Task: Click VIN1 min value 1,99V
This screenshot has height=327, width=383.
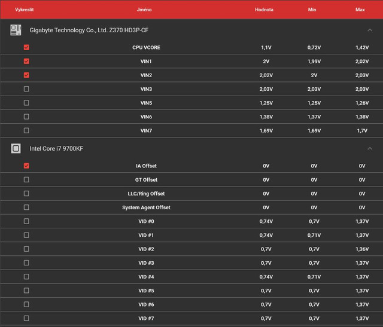Action: coord(314,62)
